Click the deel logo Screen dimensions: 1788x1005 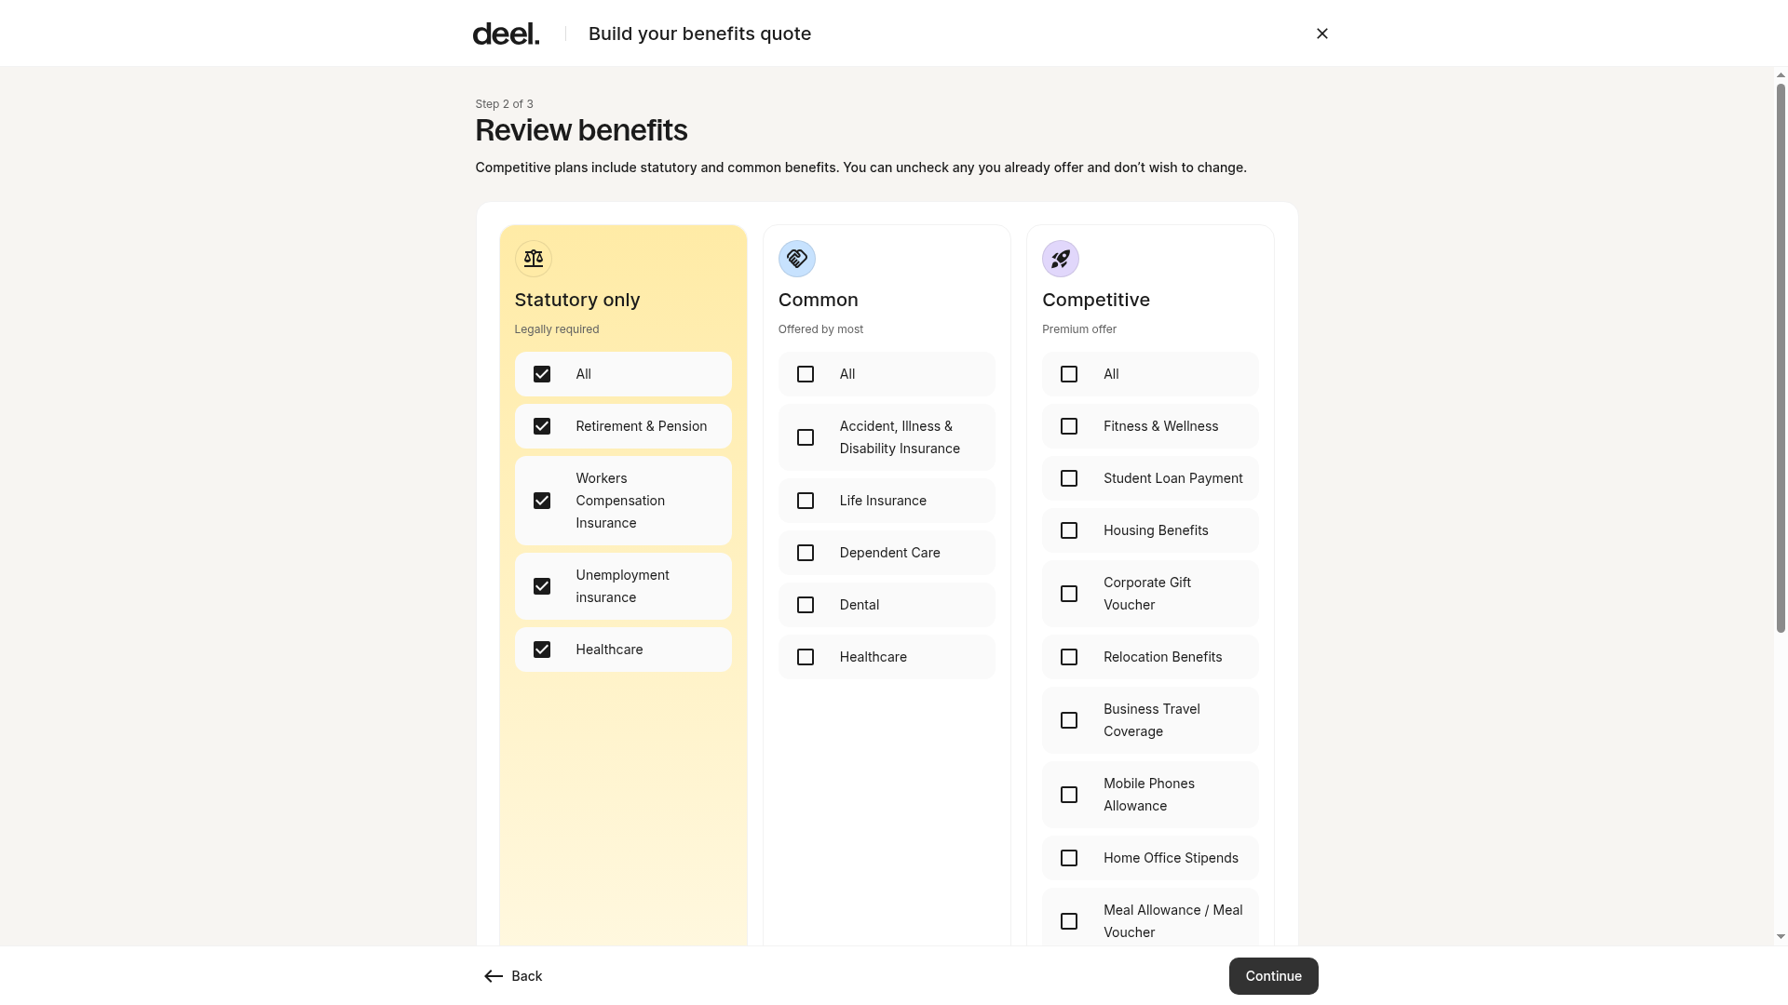(506, 33)
